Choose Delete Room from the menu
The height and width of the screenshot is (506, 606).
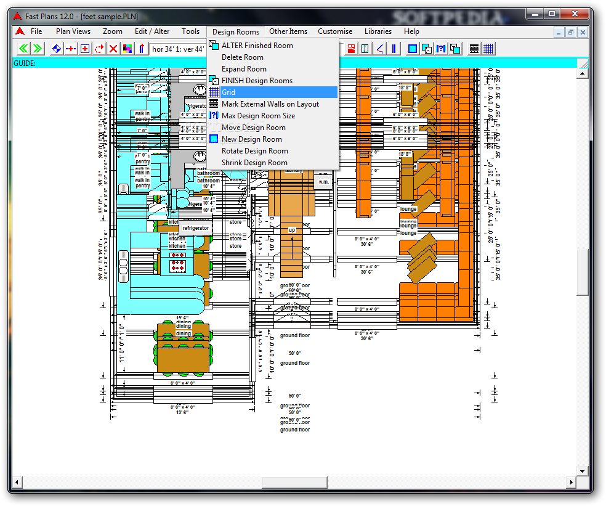pyautogui.click(x=273, y=57)
